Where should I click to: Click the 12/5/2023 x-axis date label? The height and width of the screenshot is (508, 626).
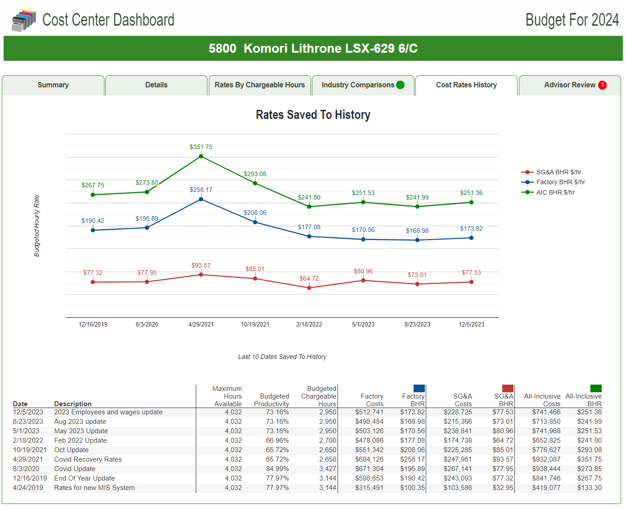(x=471, y=324)
